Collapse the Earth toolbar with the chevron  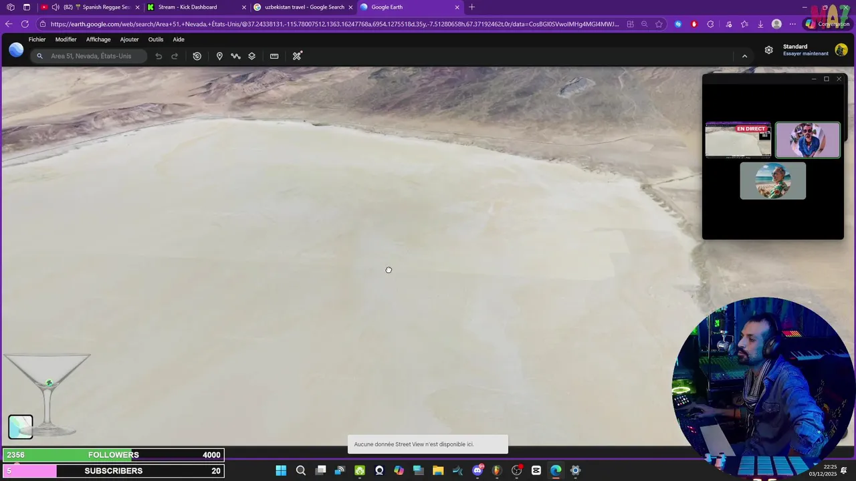(x=744, y=56)
